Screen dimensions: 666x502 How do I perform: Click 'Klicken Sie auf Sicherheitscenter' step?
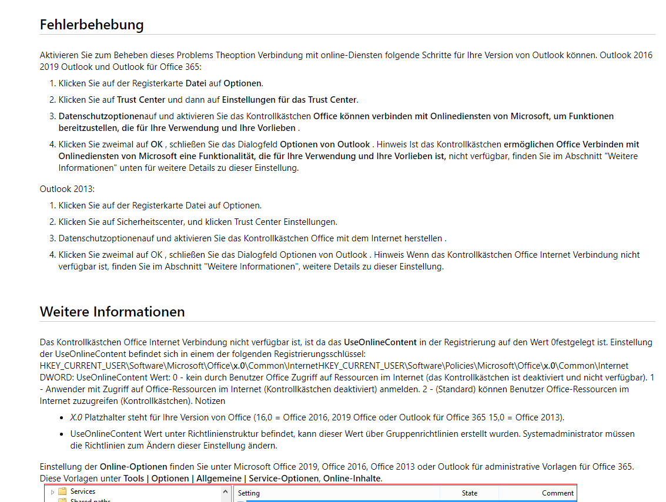click(198, 222)
